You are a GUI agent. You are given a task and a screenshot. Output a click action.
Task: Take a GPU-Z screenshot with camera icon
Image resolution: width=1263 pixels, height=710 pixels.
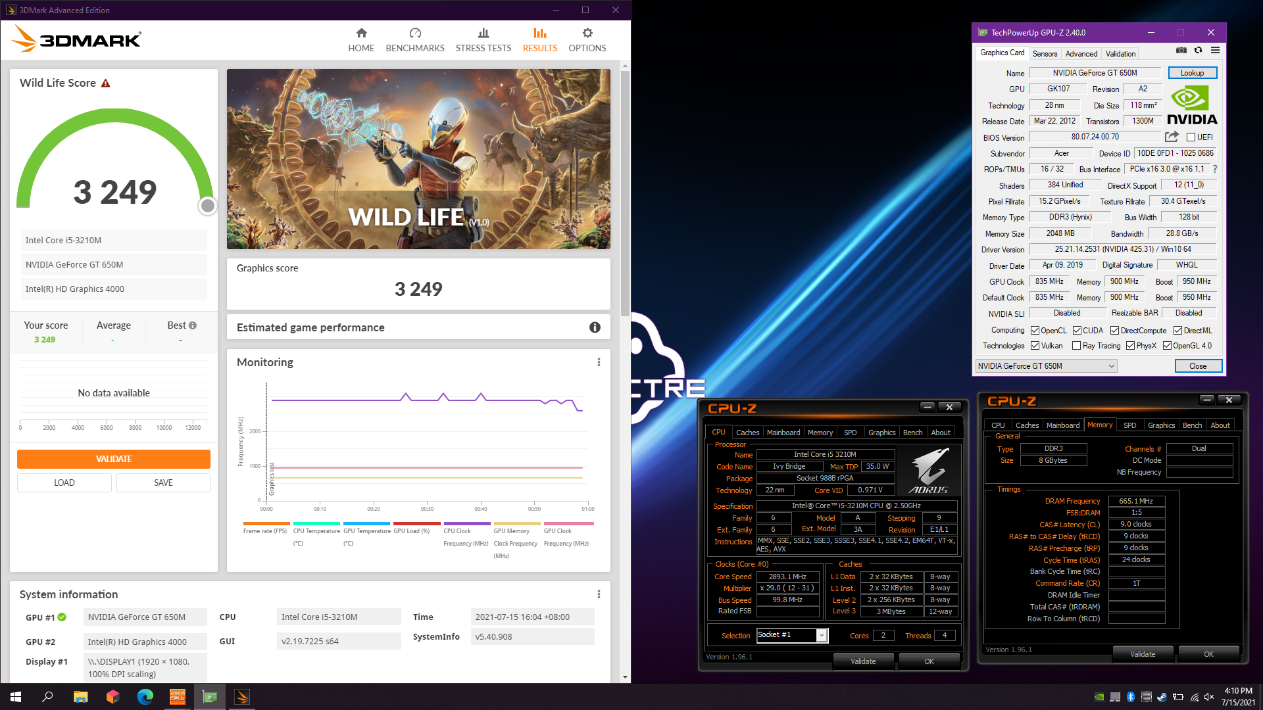[1181, 51]
